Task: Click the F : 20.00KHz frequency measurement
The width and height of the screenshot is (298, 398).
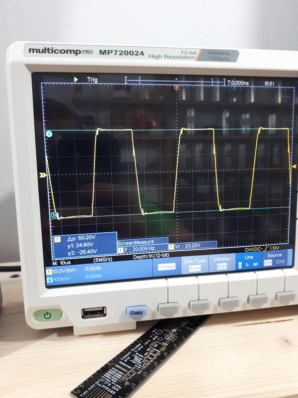Action: click(x=140, y=249)
